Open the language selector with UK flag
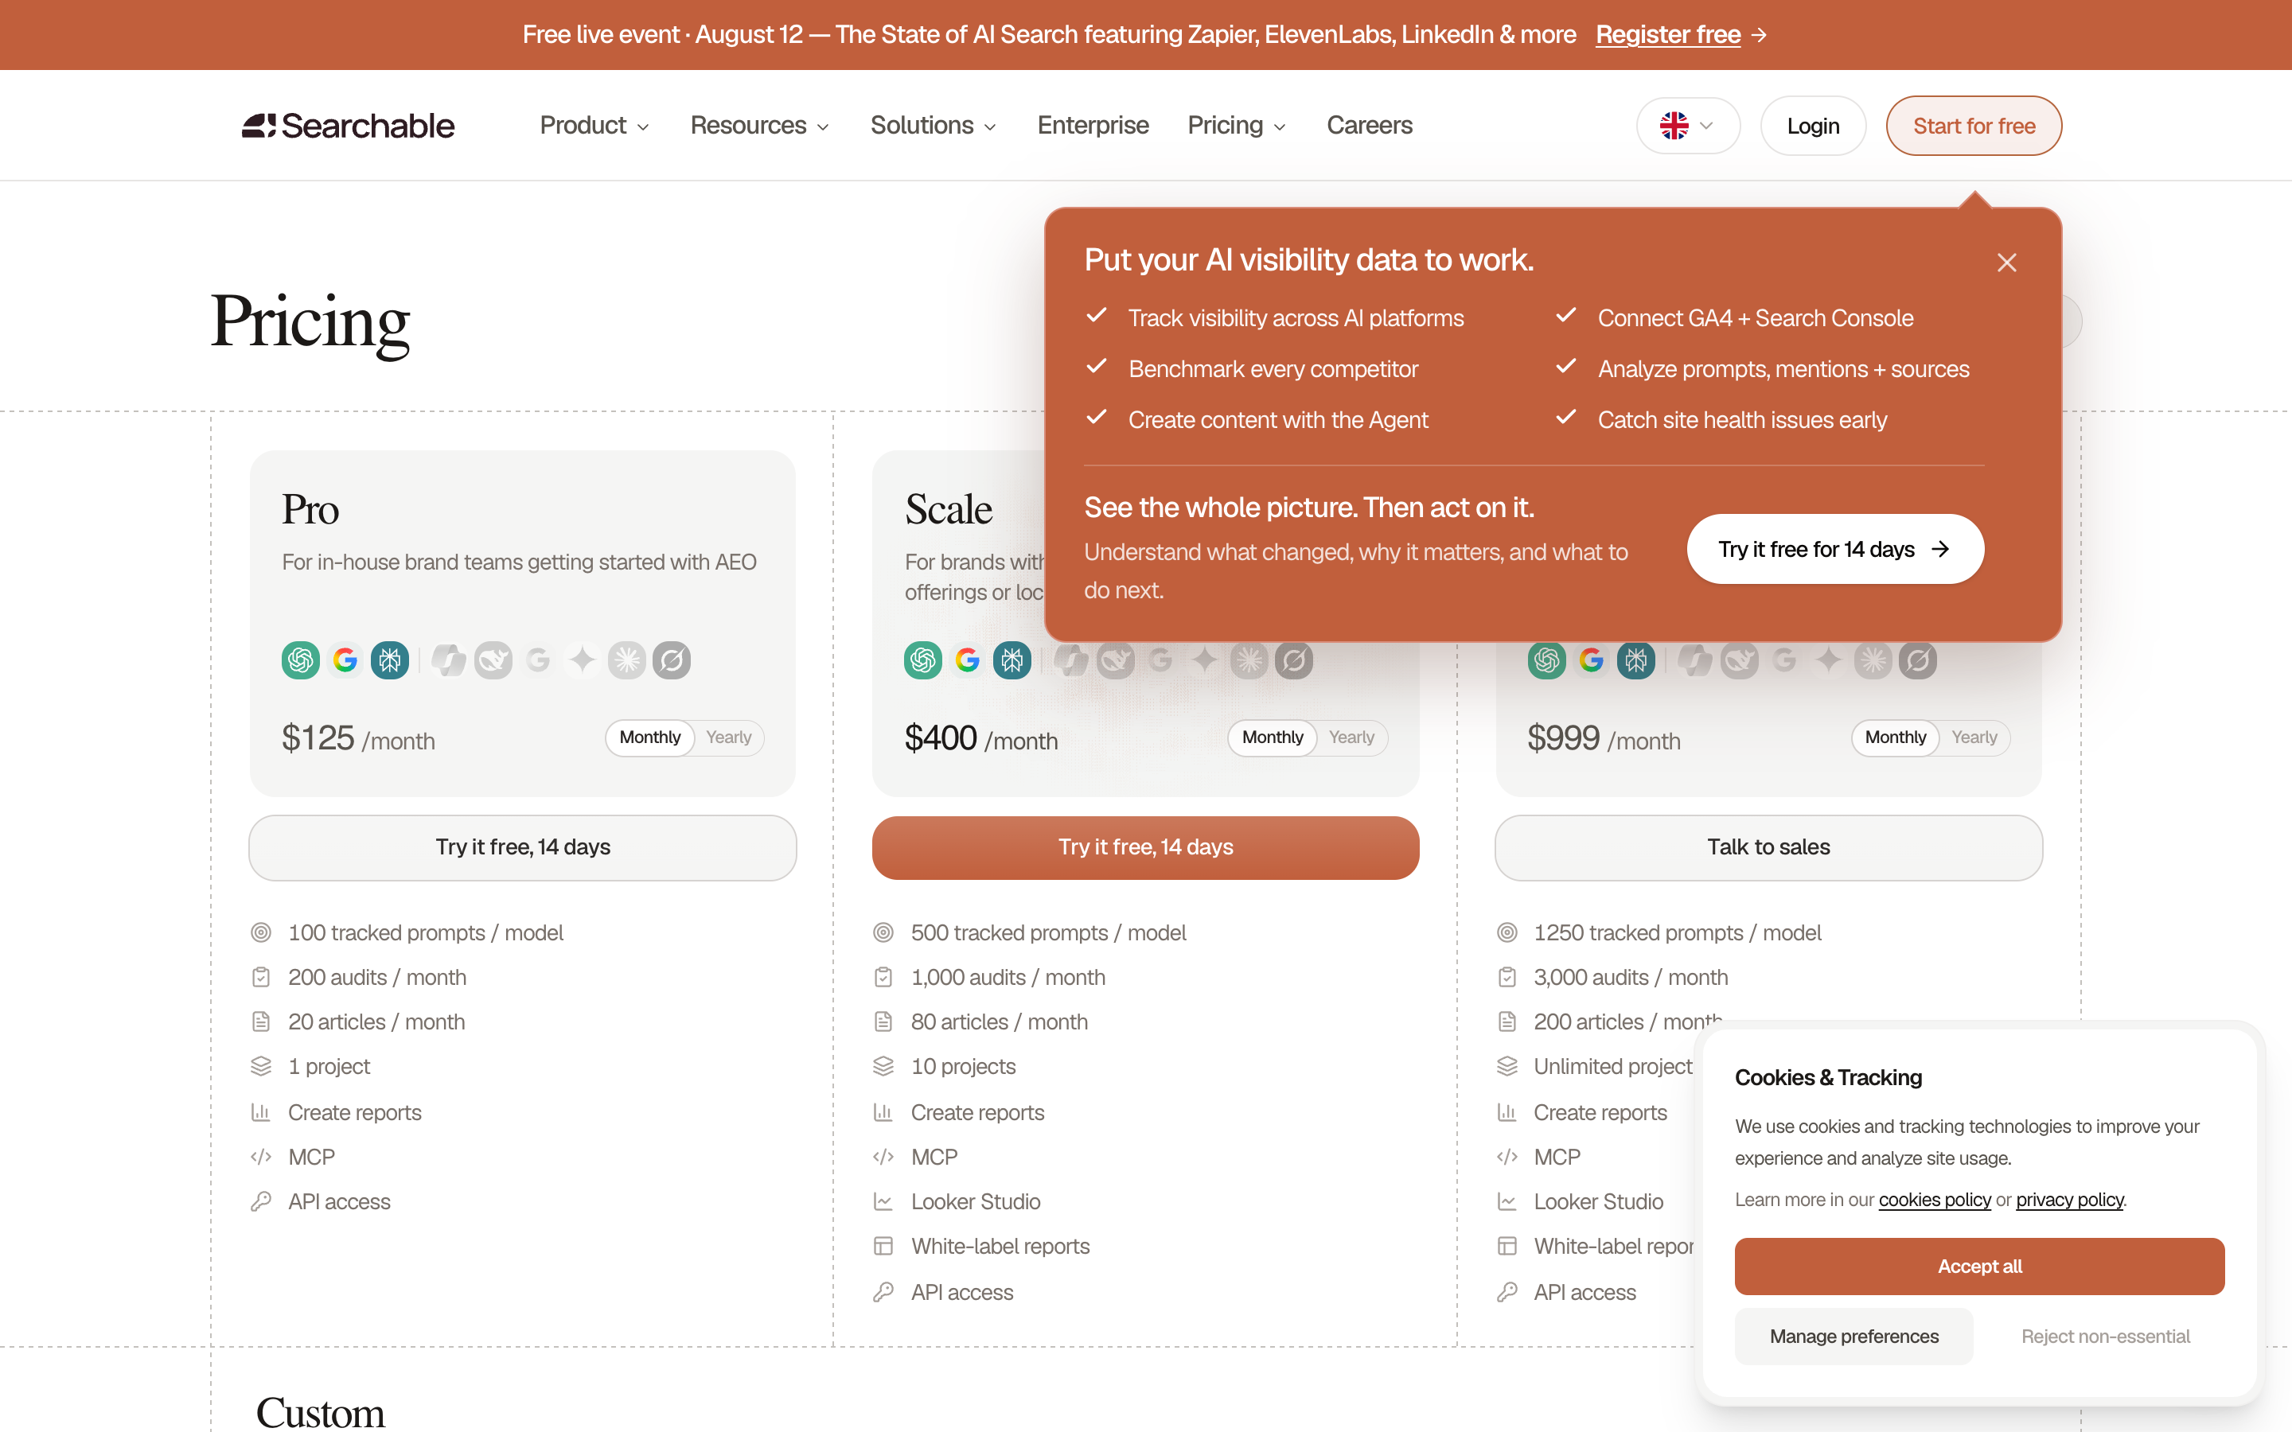The height and width of the screenshot is (1432, 2292). (1688, 126)
